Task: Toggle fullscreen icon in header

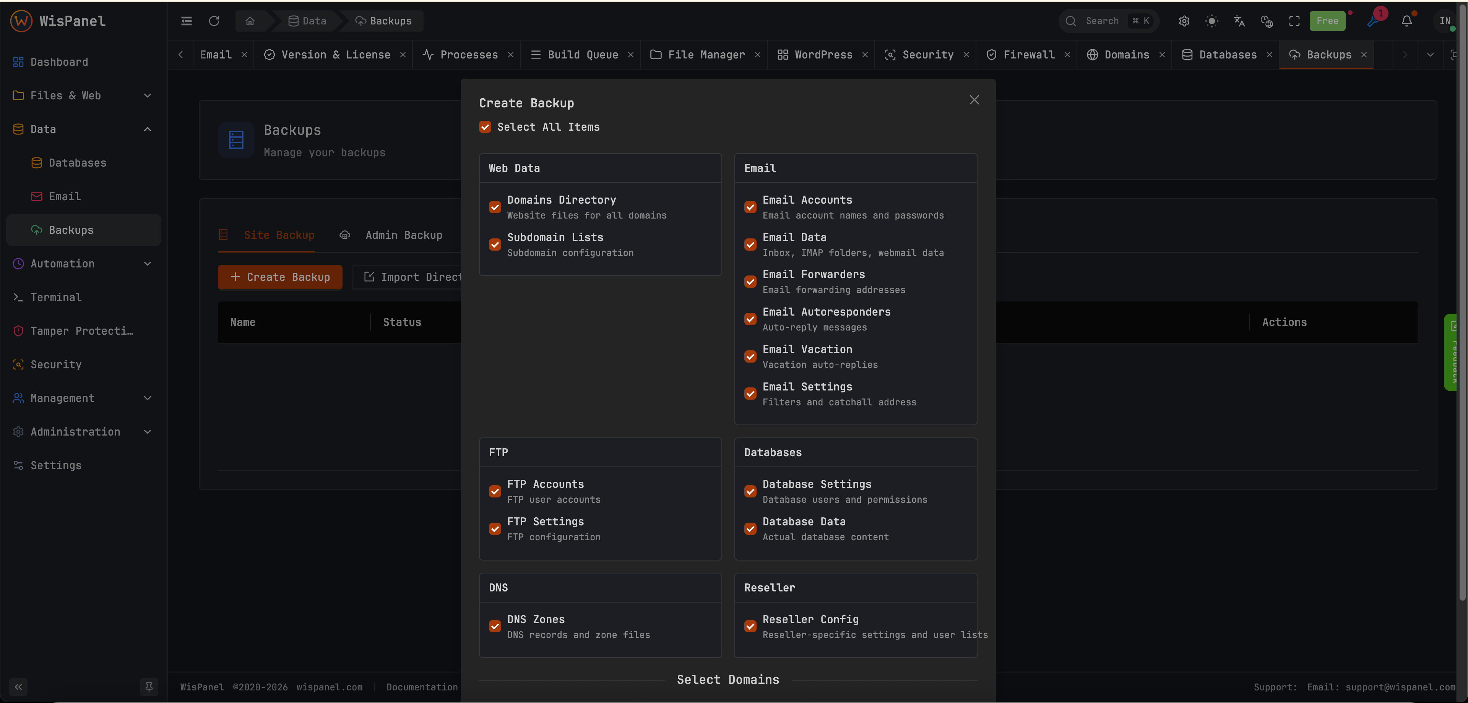Action: pos(1294,21)
